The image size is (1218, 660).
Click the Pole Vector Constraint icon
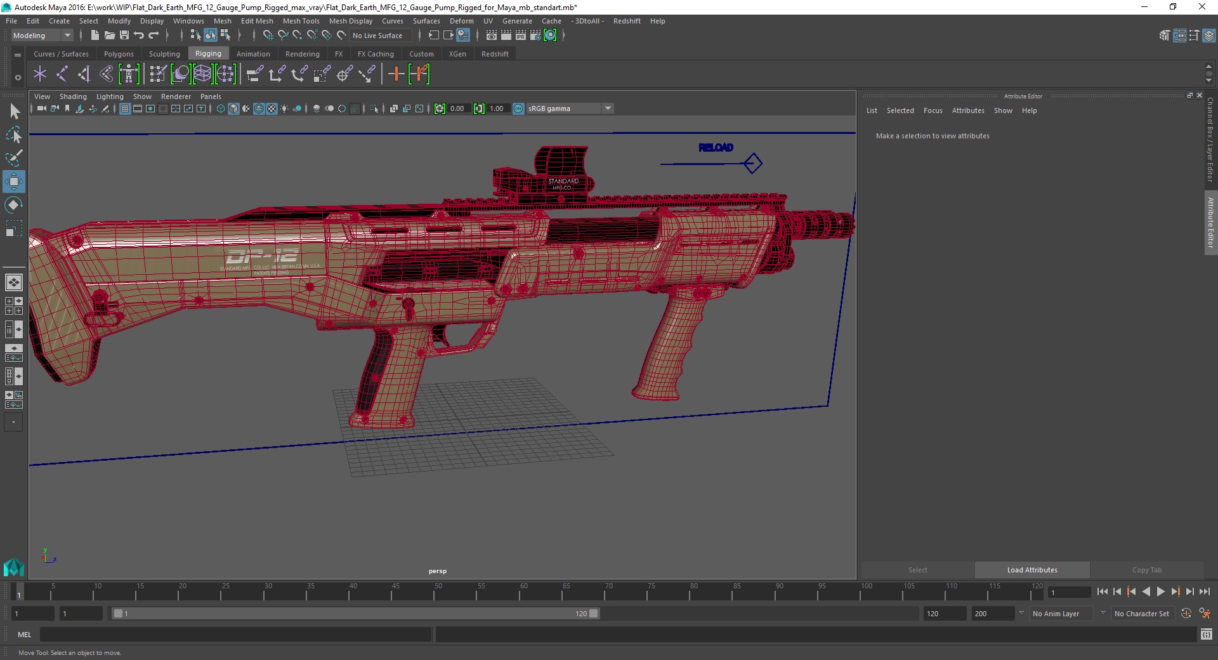click(x=367, y=74)
